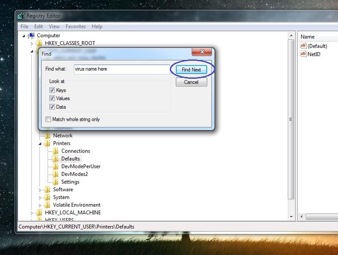The width and height of the screenshot is (338, 255).
Task: Open the Favorites menu
Action: coord(75,27)
